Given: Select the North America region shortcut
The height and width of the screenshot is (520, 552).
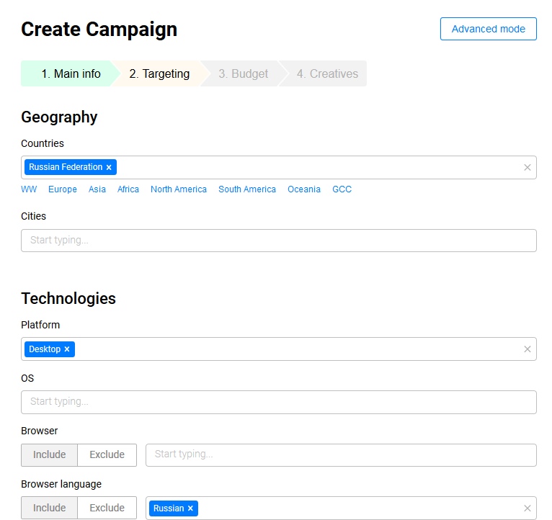Looking at the screenshot, I should coord(178,189).
